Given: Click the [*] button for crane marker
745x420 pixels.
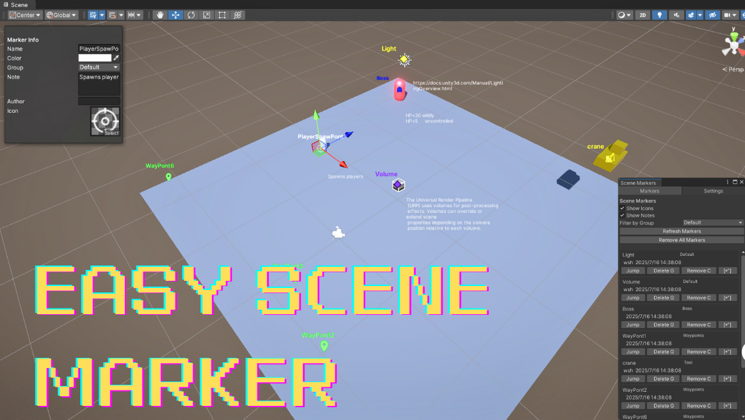Looking at the screenshot, I should 727,379.
